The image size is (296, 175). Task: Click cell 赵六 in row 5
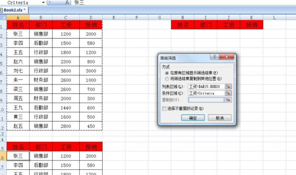(18, 62)
